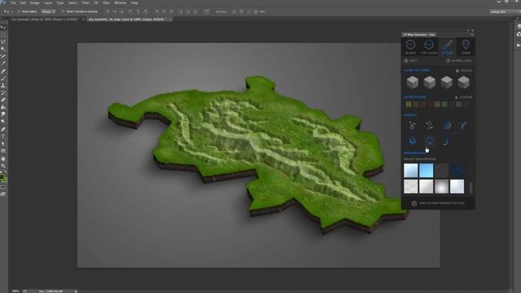The height and width of the screenshot is (293, 521).
Task: Open the status bar info arrow
Action: [x=76, y=291]
